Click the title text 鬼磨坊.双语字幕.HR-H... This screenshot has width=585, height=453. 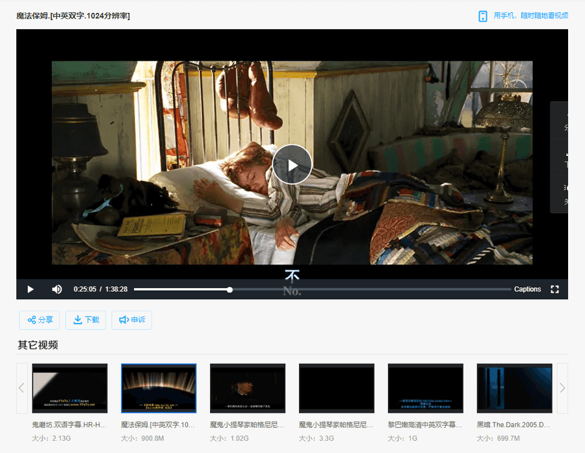[70, 424]
